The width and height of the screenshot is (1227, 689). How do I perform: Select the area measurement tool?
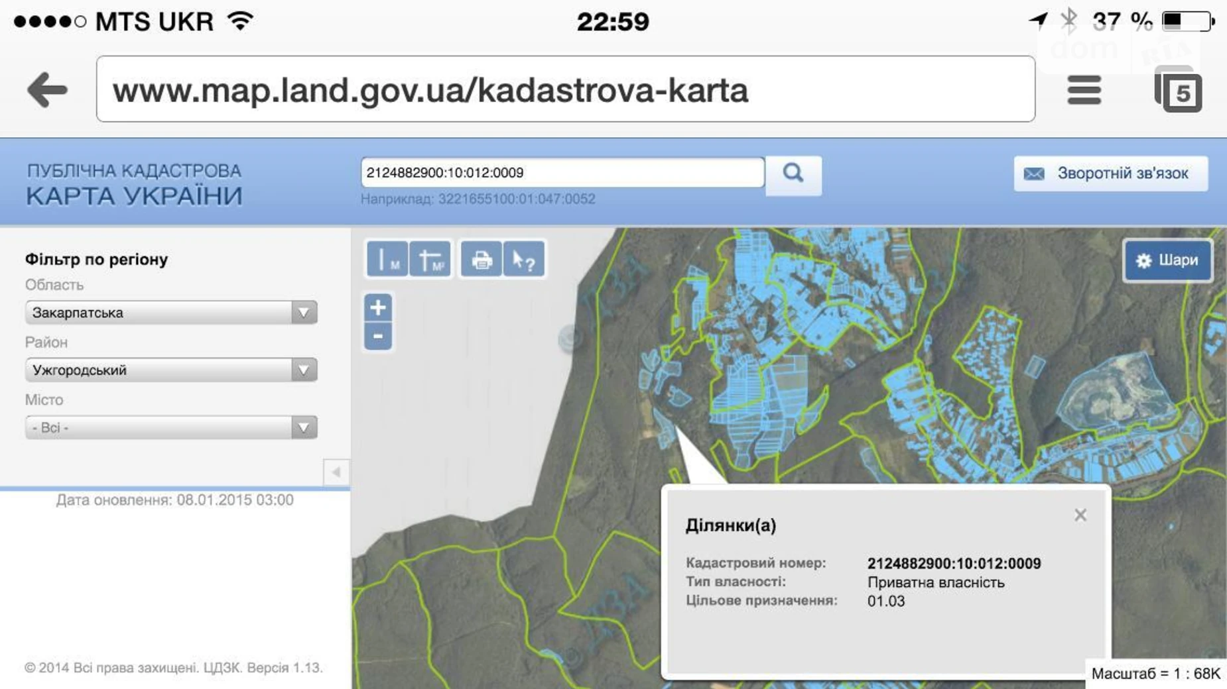click(430, 260)
